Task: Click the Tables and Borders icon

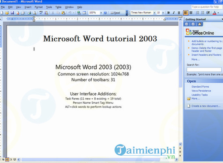Action: [84, 13]
